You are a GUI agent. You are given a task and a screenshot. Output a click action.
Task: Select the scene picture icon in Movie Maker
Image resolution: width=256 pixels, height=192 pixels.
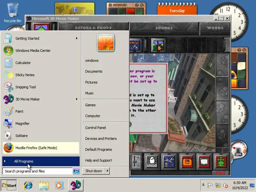click(41, 27)
